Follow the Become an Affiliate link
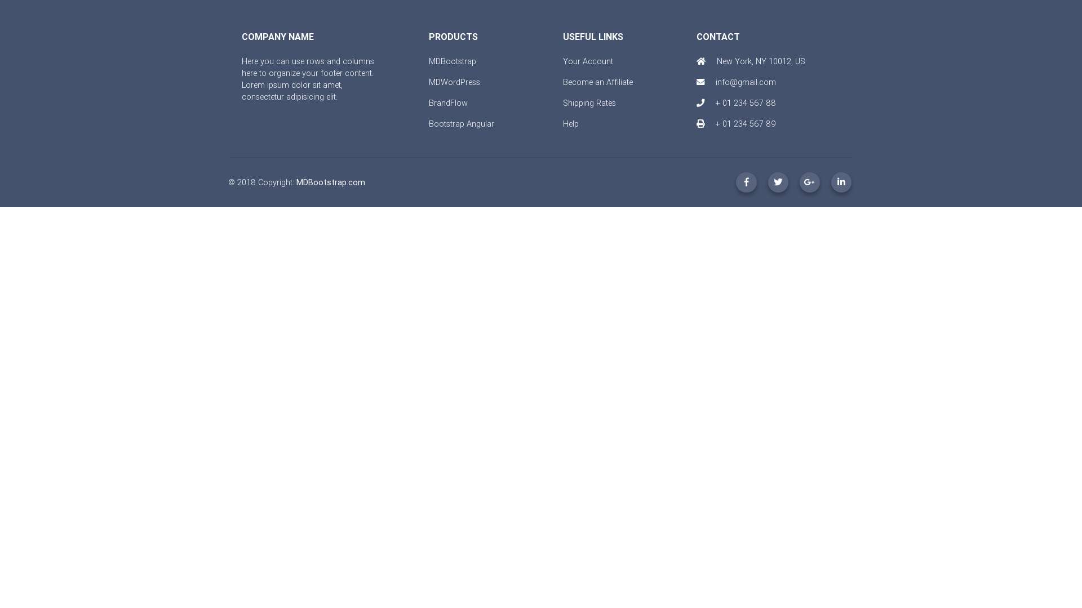 coord(597,82)
